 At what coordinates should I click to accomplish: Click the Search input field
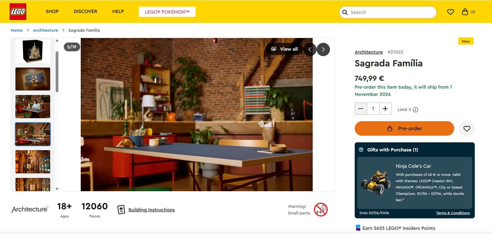[x=388, y=12]
